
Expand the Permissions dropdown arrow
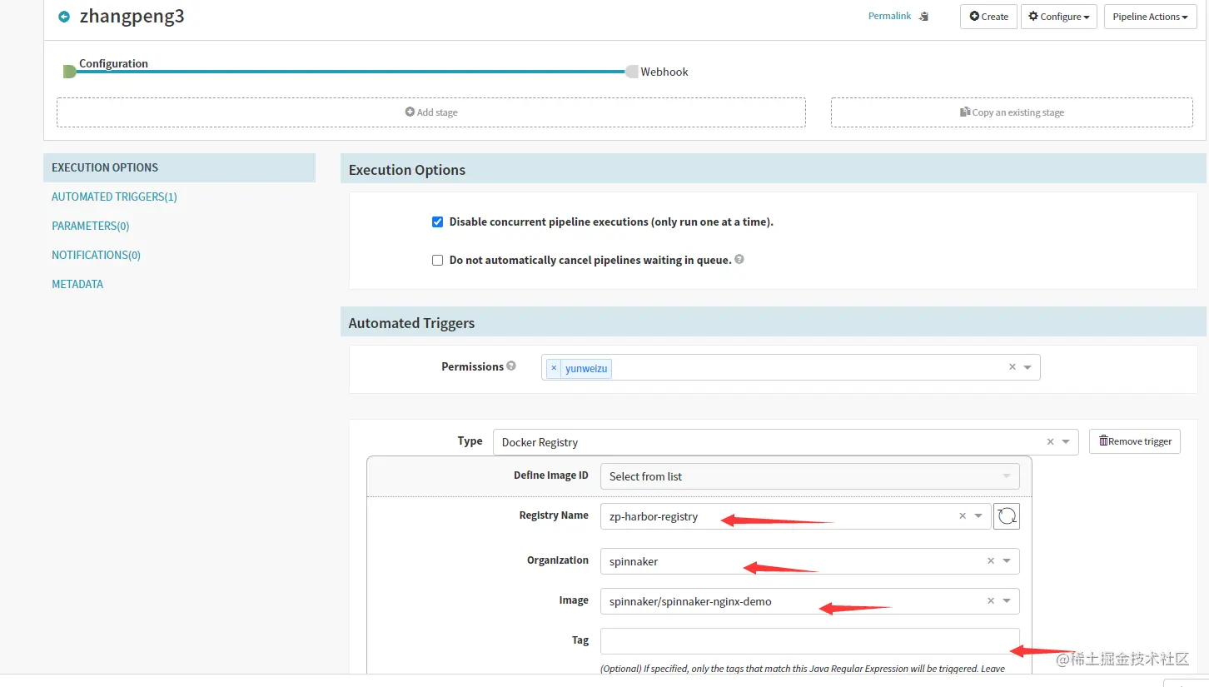pyautogui.click(x=1027, y=367)
